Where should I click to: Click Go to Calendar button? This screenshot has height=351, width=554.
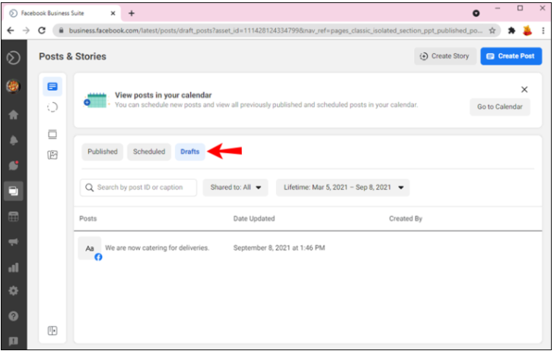499,107
